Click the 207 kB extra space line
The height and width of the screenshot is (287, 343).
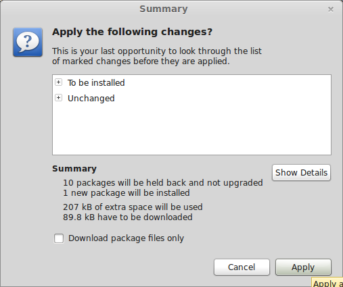(133, 207)
